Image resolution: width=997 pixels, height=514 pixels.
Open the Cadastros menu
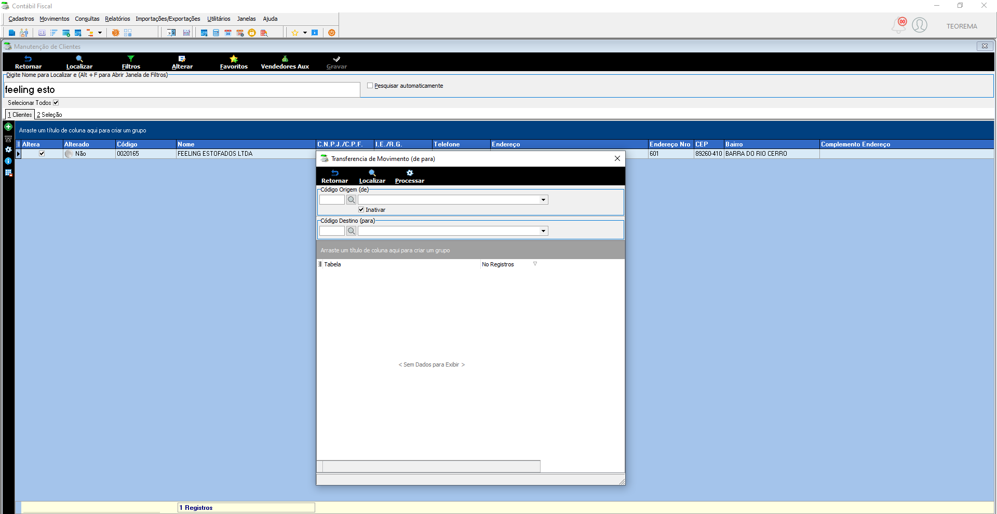point(21,19)
